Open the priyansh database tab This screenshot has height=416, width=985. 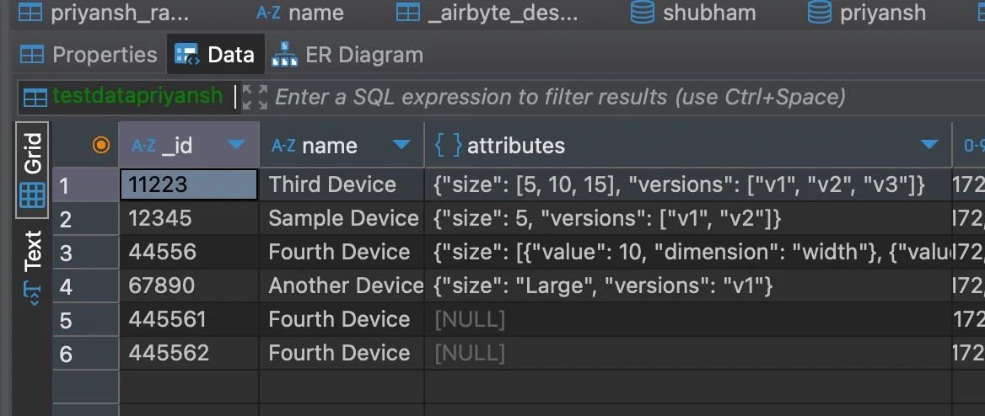click(x=867, y=13)
